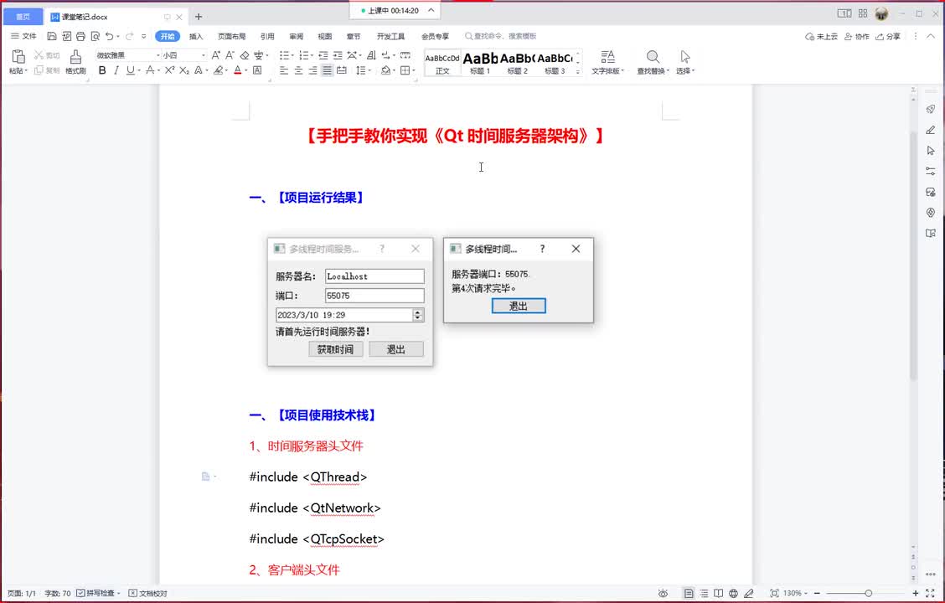The image size is (945, 603).
Task: Expand the line spacing dropdown
Action: click(x=369, y=70)
